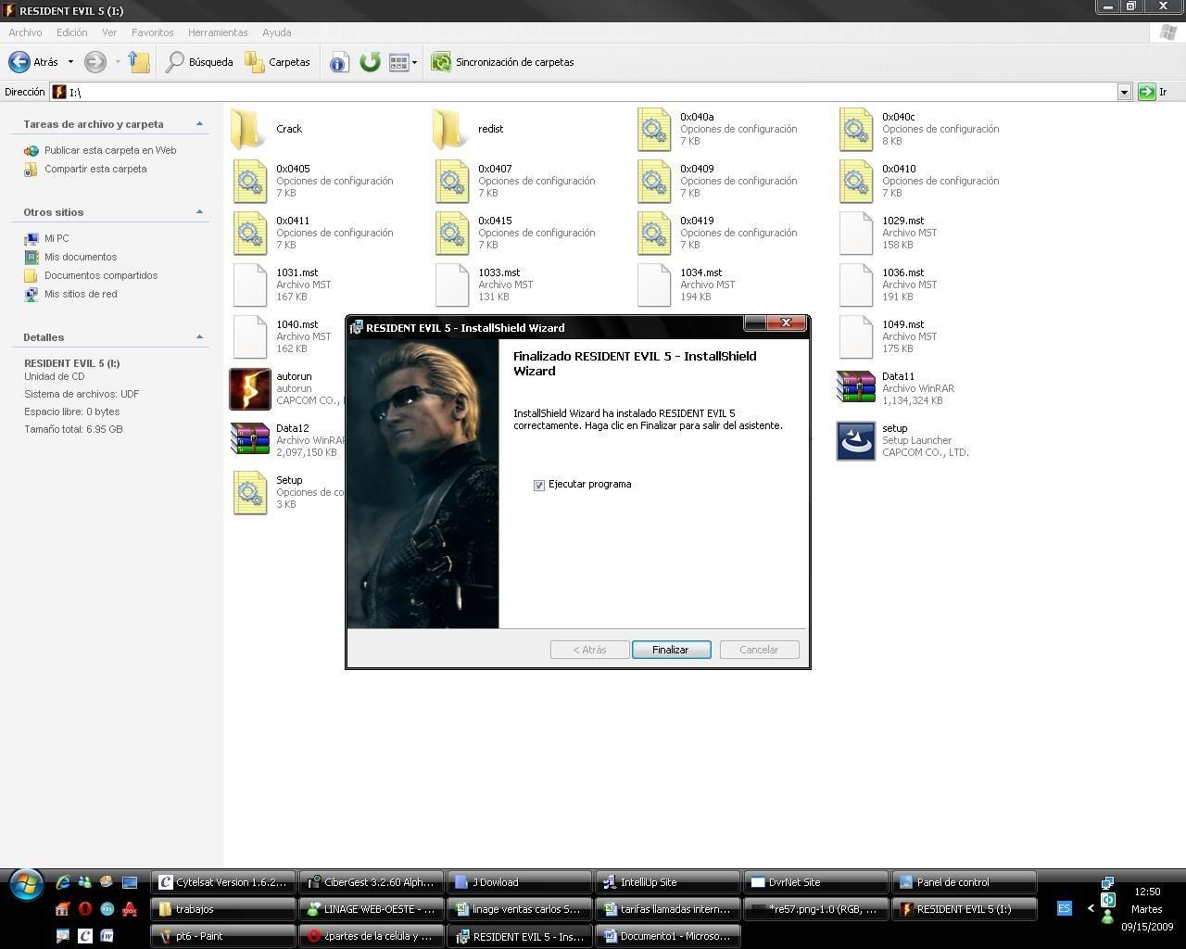Open the views dropdown arrow
This screenshot has height=949, width=1186.
coord(414,62)
